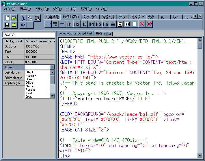
Task: Switch to the リンク tab
Action: 152,17
